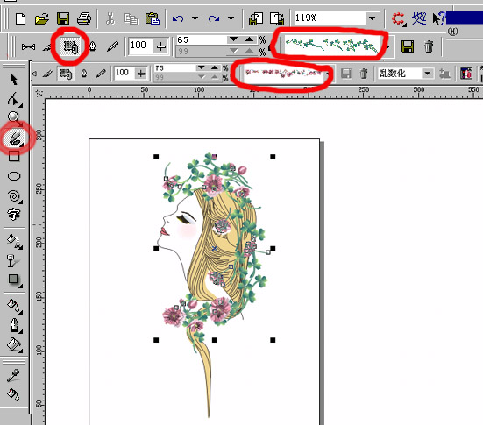Screen dimensions: 483x425
Task: Increase the 65 percent size value
Action: (x=250, y=39)
